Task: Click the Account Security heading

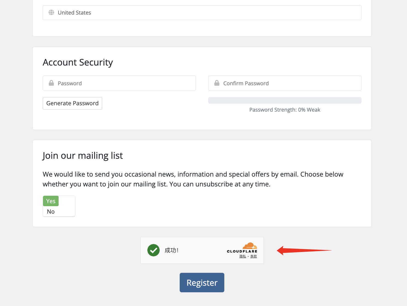Action: coord(78,63)
